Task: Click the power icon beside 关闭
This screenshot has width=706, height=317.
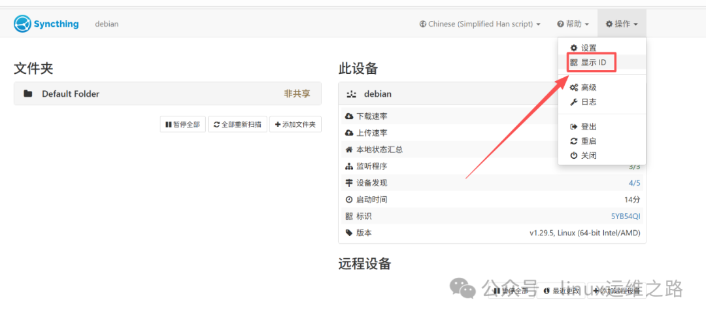Action: pos(574,156)
